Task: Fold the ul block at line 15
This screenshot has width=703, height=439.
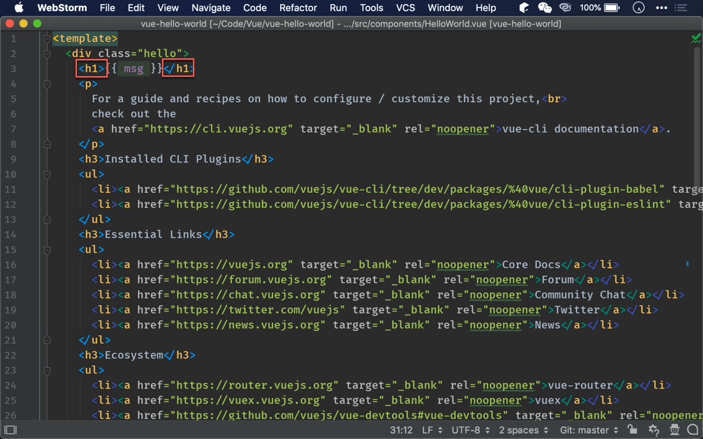Action: click(x=47, y=250)
